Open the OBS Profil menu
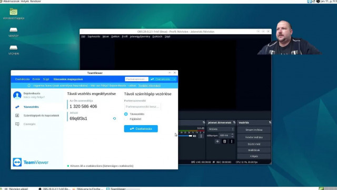337x190 pixels. 125,36
